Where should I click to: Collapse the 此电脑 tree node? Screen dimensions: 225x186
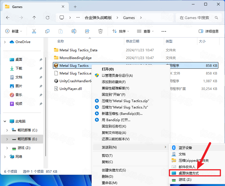coord(5,121)
